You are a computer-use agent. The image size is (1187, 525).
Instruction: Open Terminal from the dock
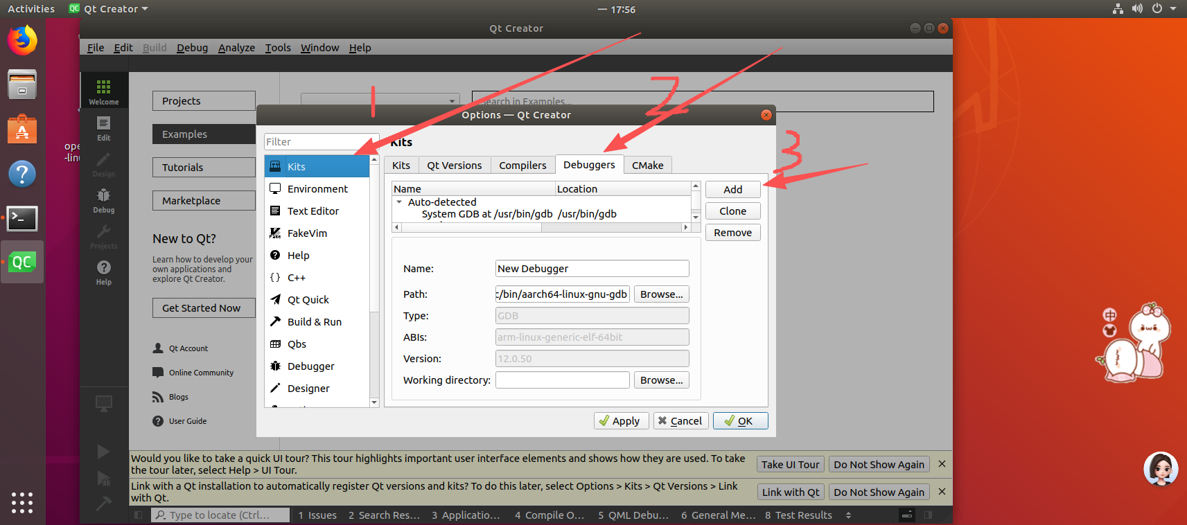coord(22,218)
